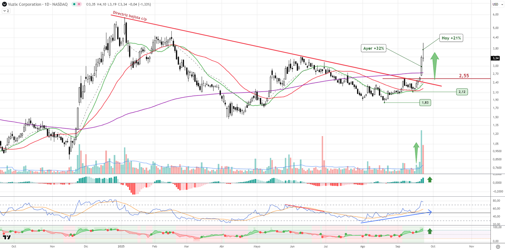Select the 'Hoy +21%' callout label
This screenshot has width=505, height=250.
(x=451, y=38)
